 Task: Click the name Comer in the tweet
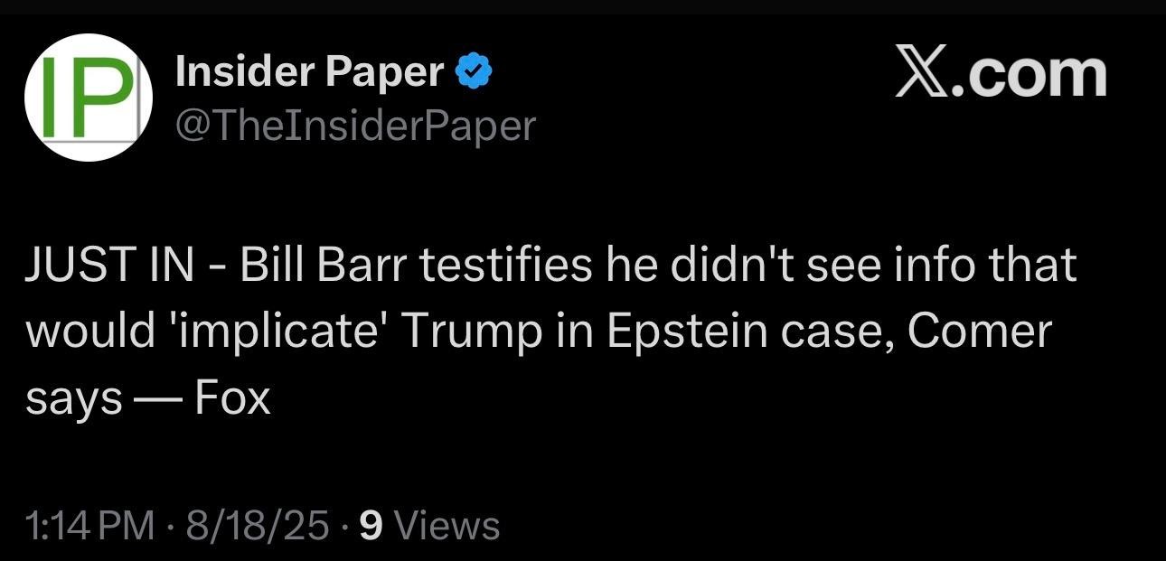tap(979, 332)
